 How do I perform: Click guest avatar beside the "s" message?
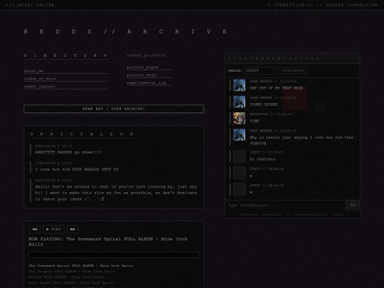tap(239, 173)
